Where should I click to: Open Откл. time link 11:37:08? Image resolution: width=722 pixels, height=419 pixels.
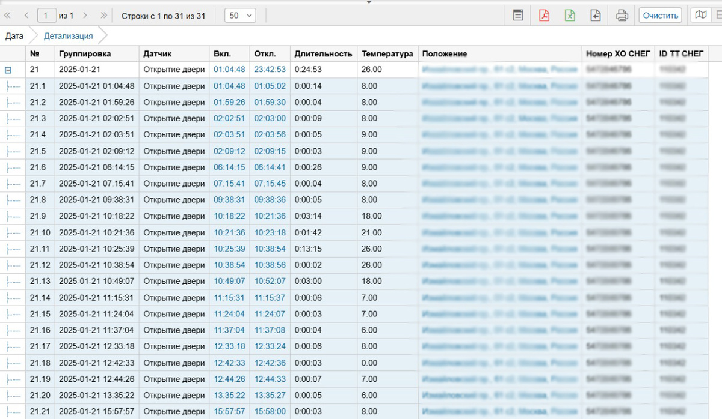[270, 330]
